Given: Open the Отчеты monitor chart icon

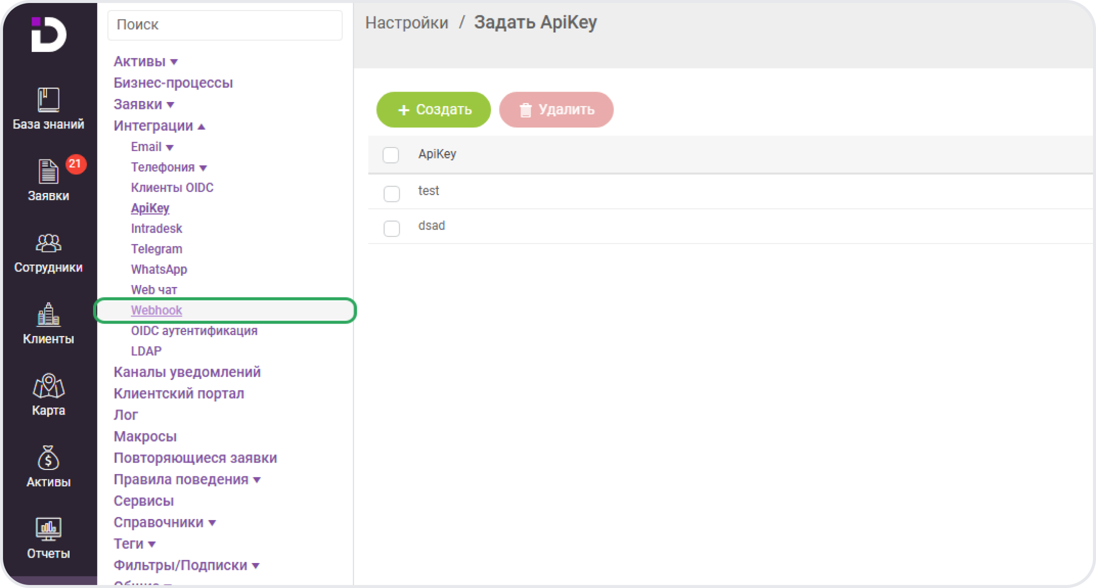Looking at the screenshot, I should pos(49,529).
